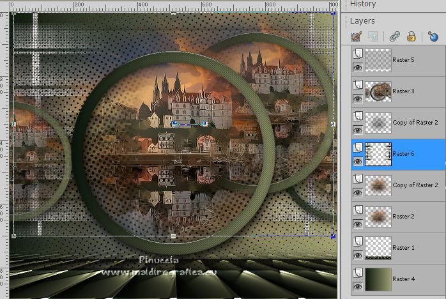This screenshot has height=299, width=446.
Task: Select the green gradient Raster 4 thumbnail
Action: tap(378, 279)
